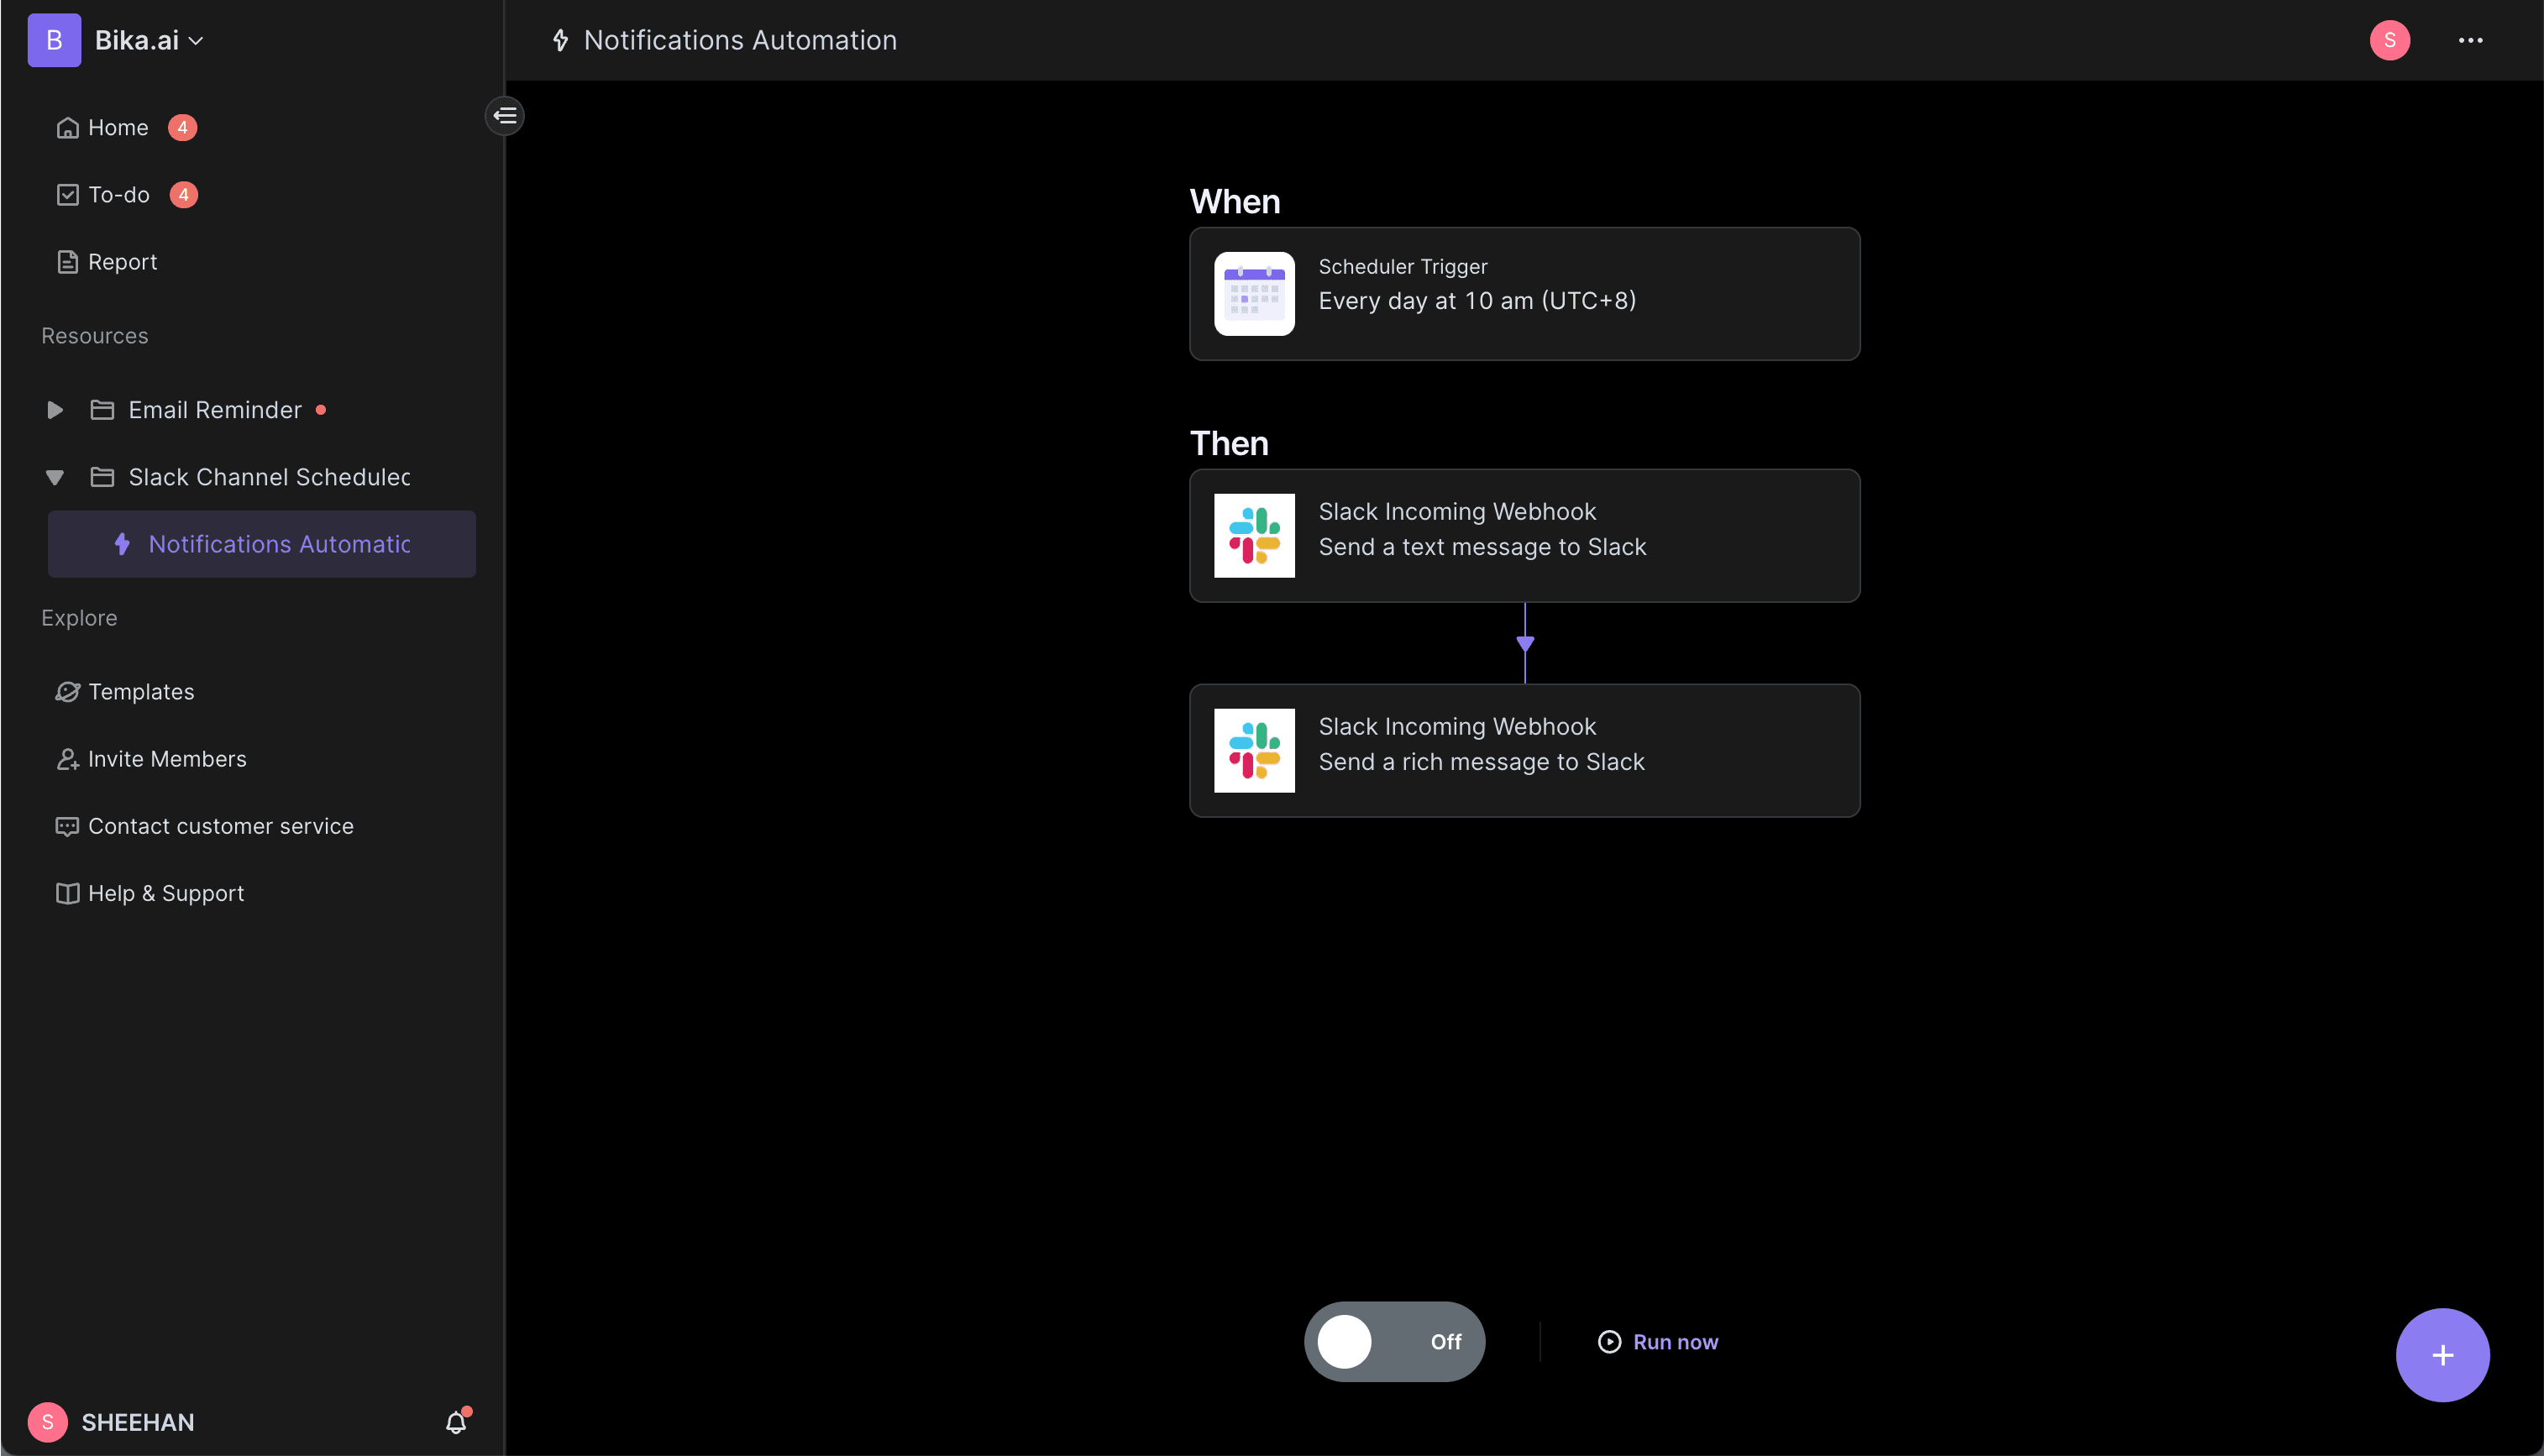The image size is (2544, 1456).
Task: Open the Home section icon
Action: coord(67,127)
